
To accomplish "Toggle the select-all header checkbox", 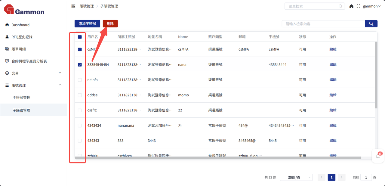I will (80, 37).
